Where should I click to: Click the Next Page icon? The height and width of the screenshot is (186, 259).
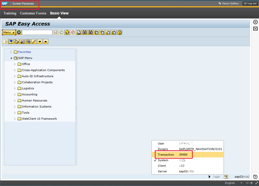[108, 32]
